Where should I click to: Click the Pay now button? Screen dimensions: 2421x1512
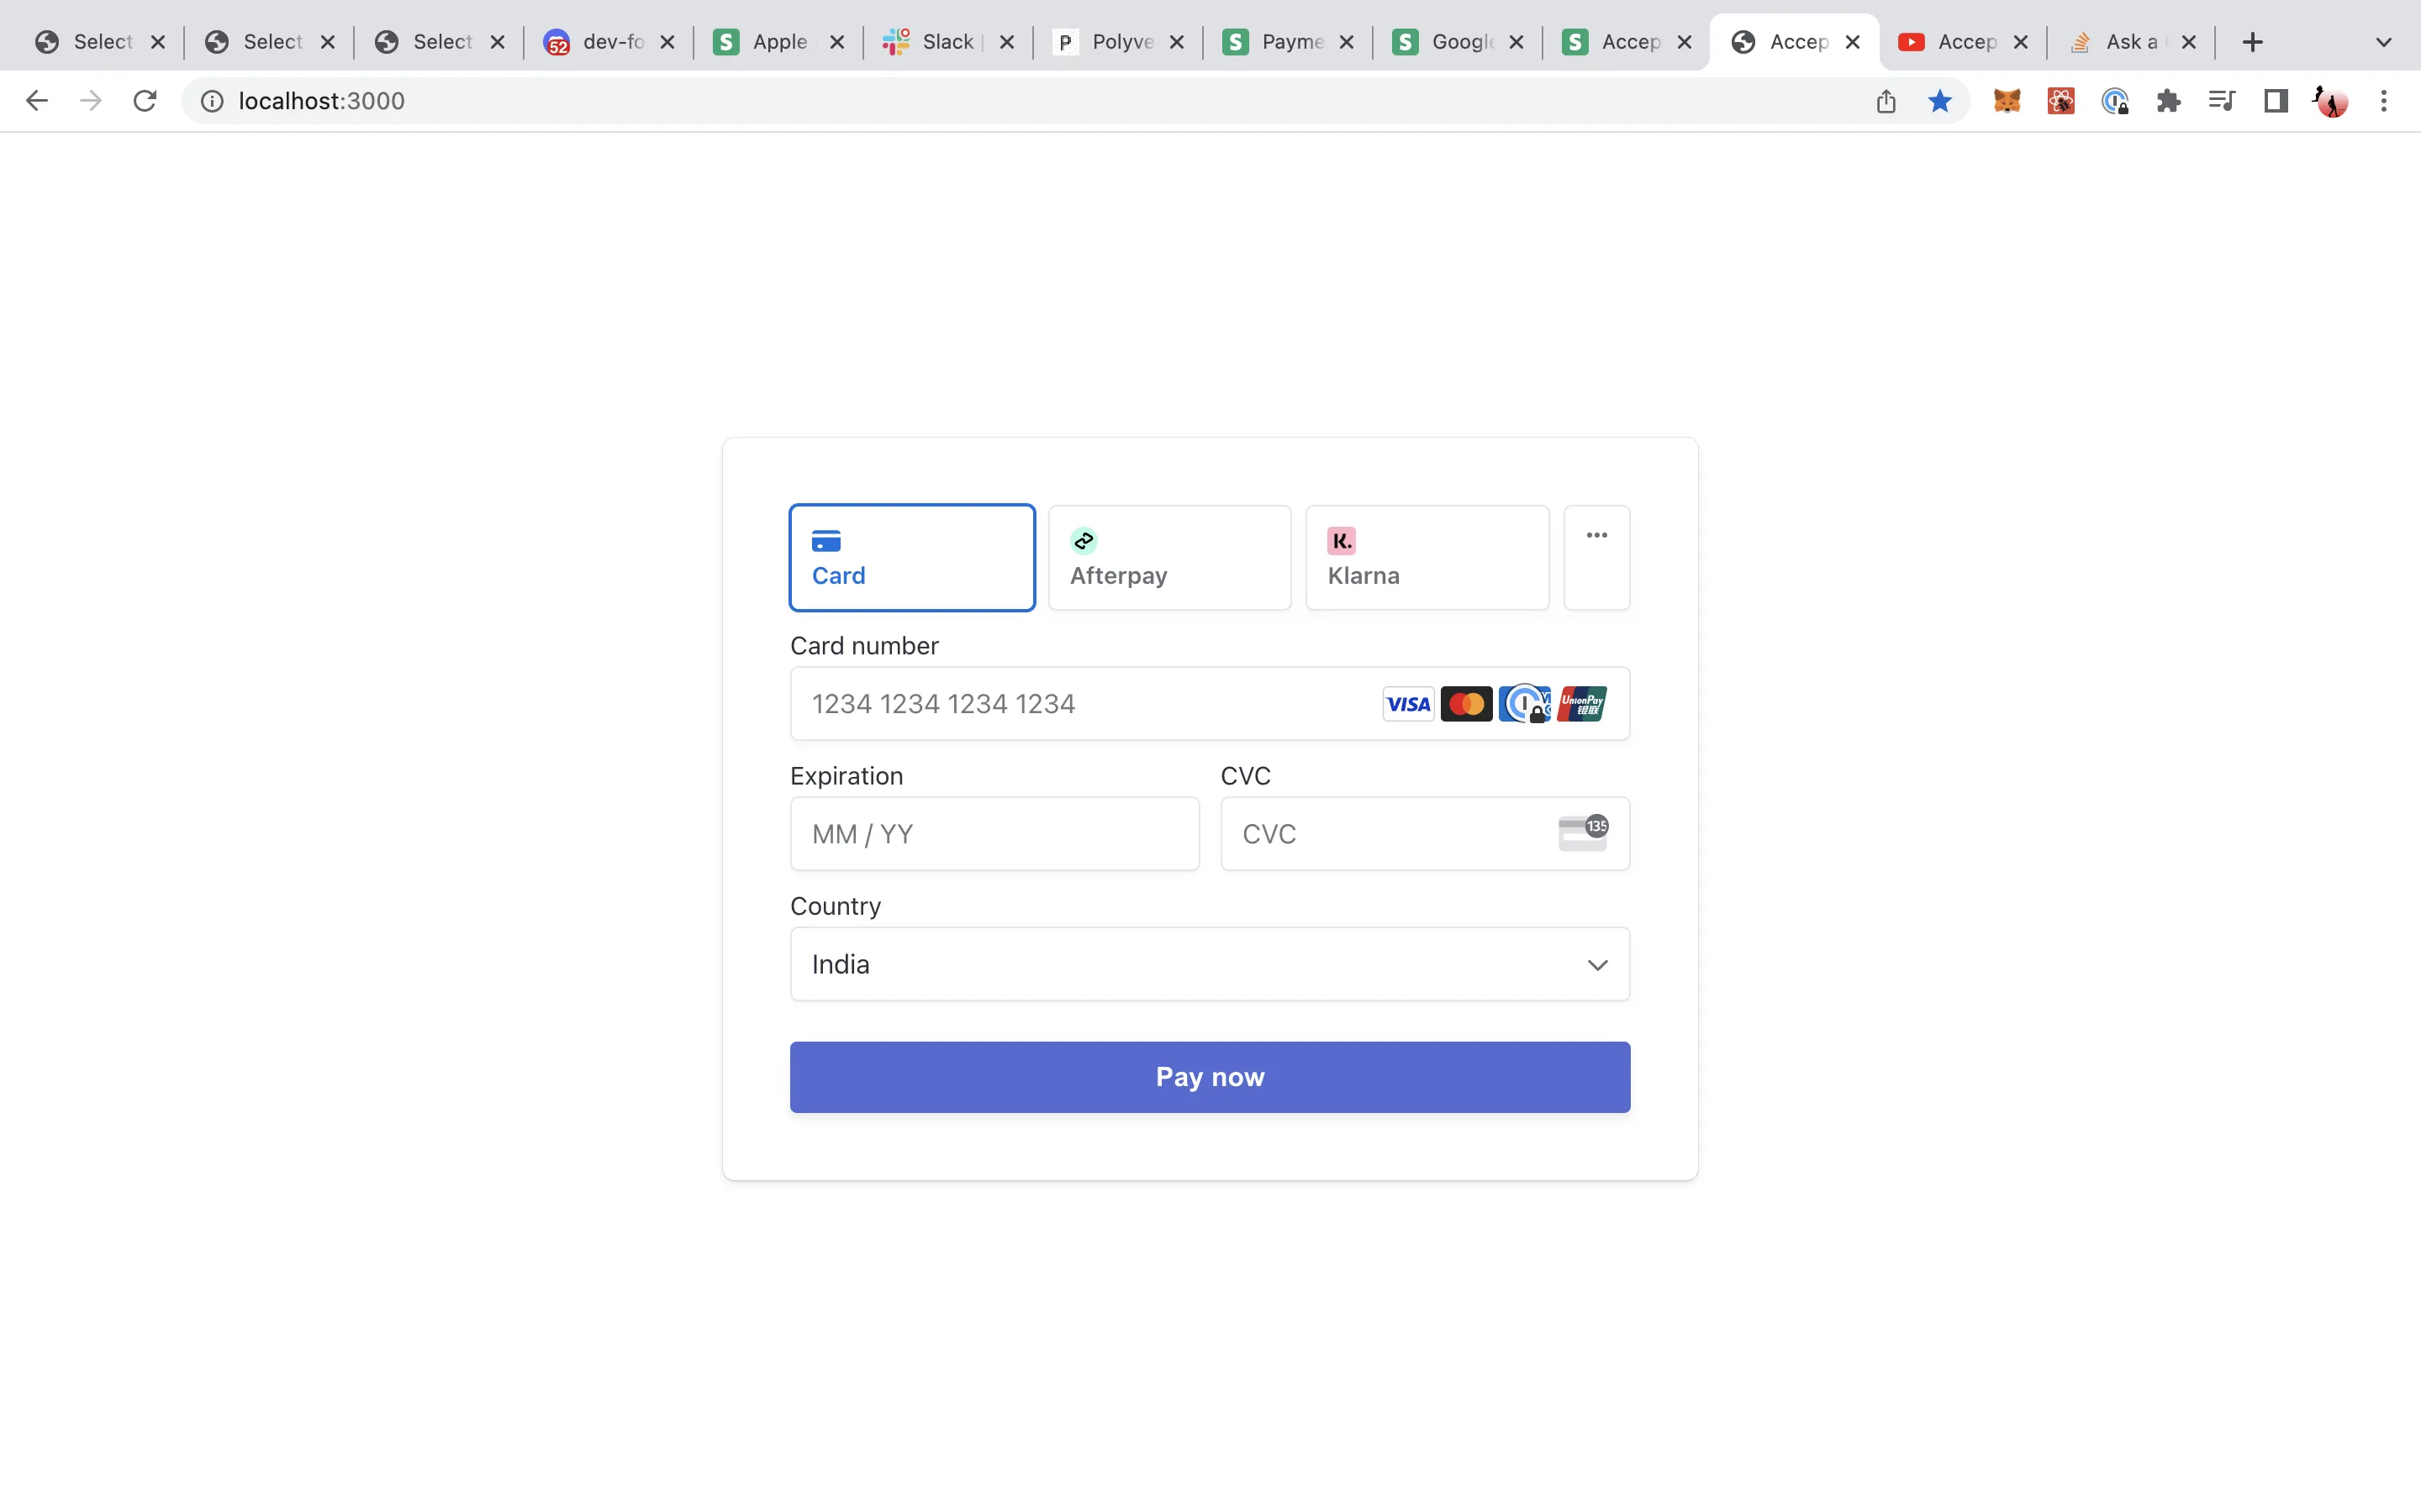click(1210, 1077)
